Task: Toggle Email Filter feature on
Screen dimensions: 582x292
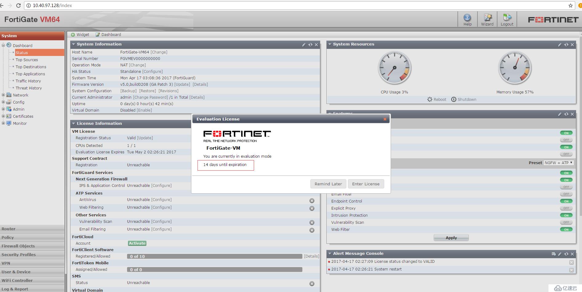Action: [x=566, y=194]
